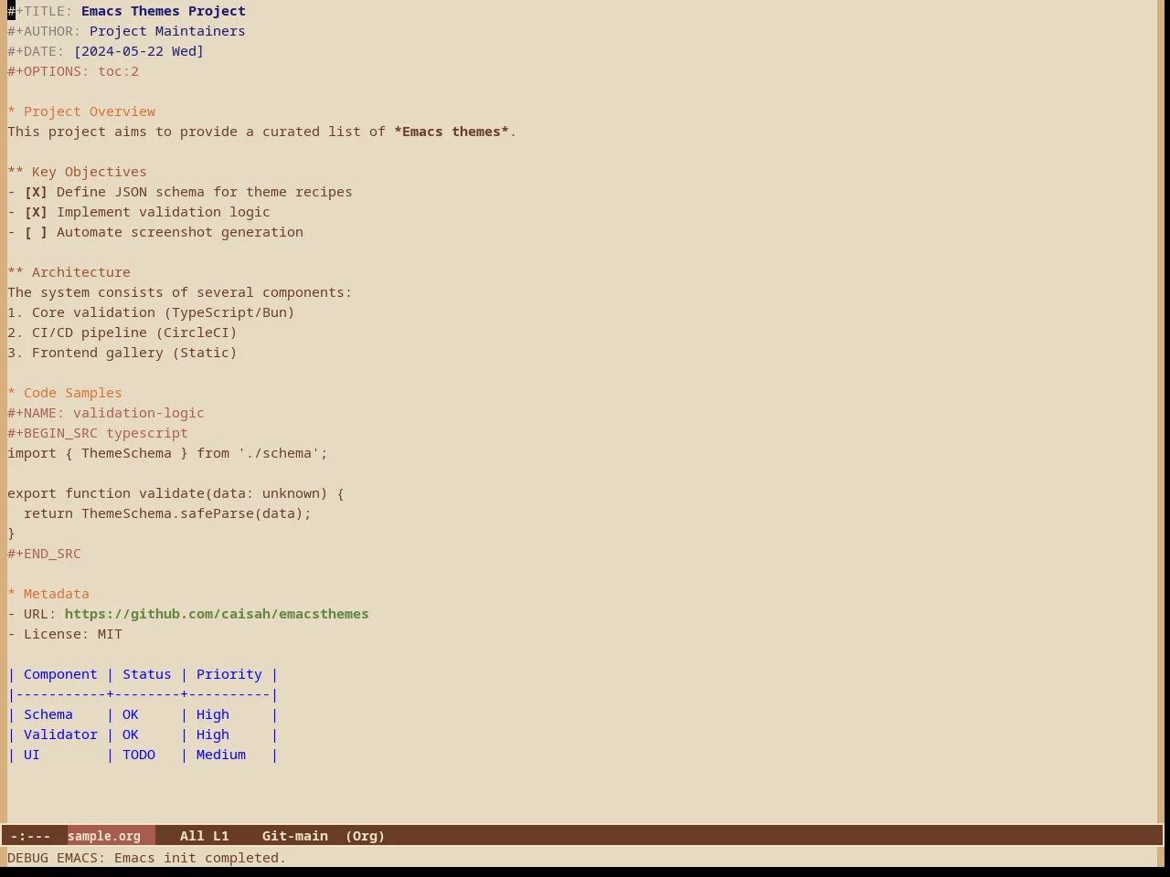Click the TODO status cell
The image size is (1170, 877).
[x=139, y=755]
